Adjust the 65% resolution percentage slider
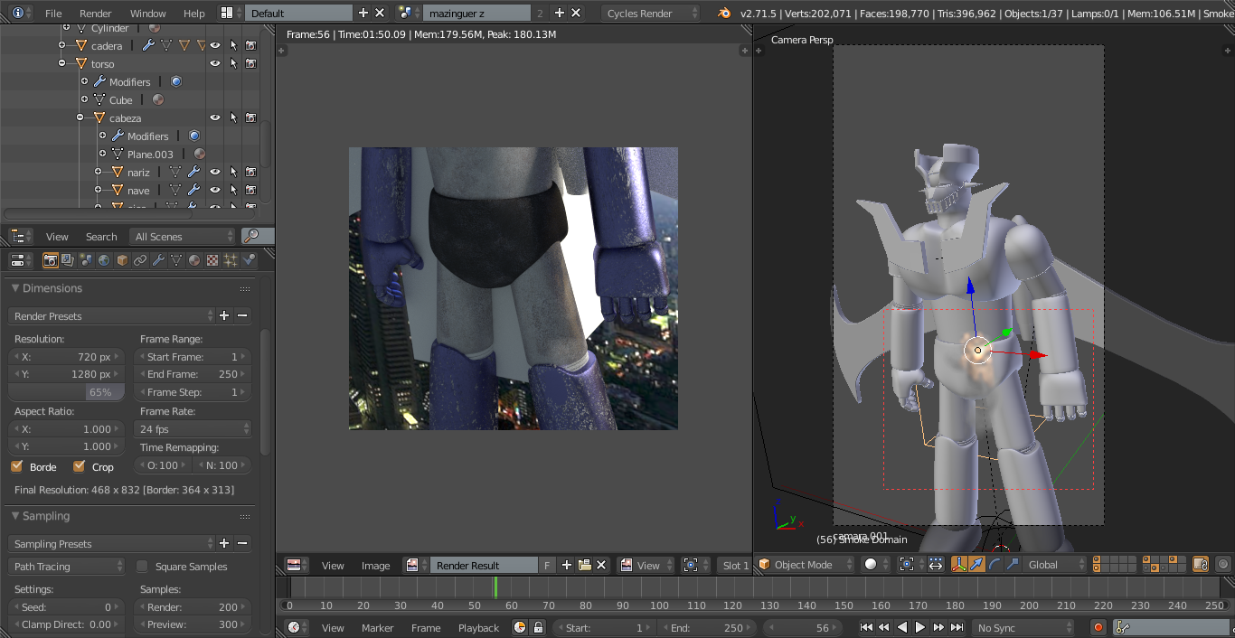This screenshot has height=638, width=1235. [x=67, y=392]
